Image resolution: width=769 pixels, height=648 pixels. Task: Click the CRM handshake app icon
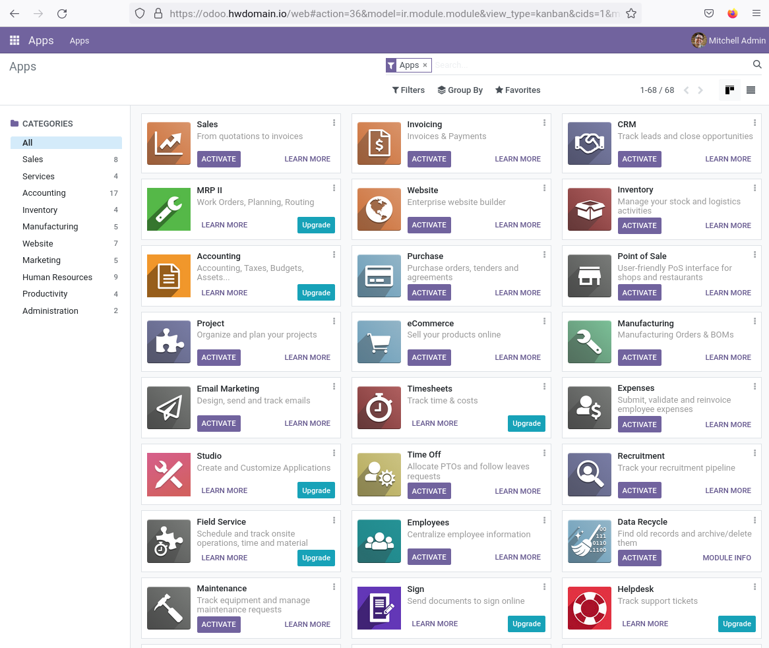(590, 143)
